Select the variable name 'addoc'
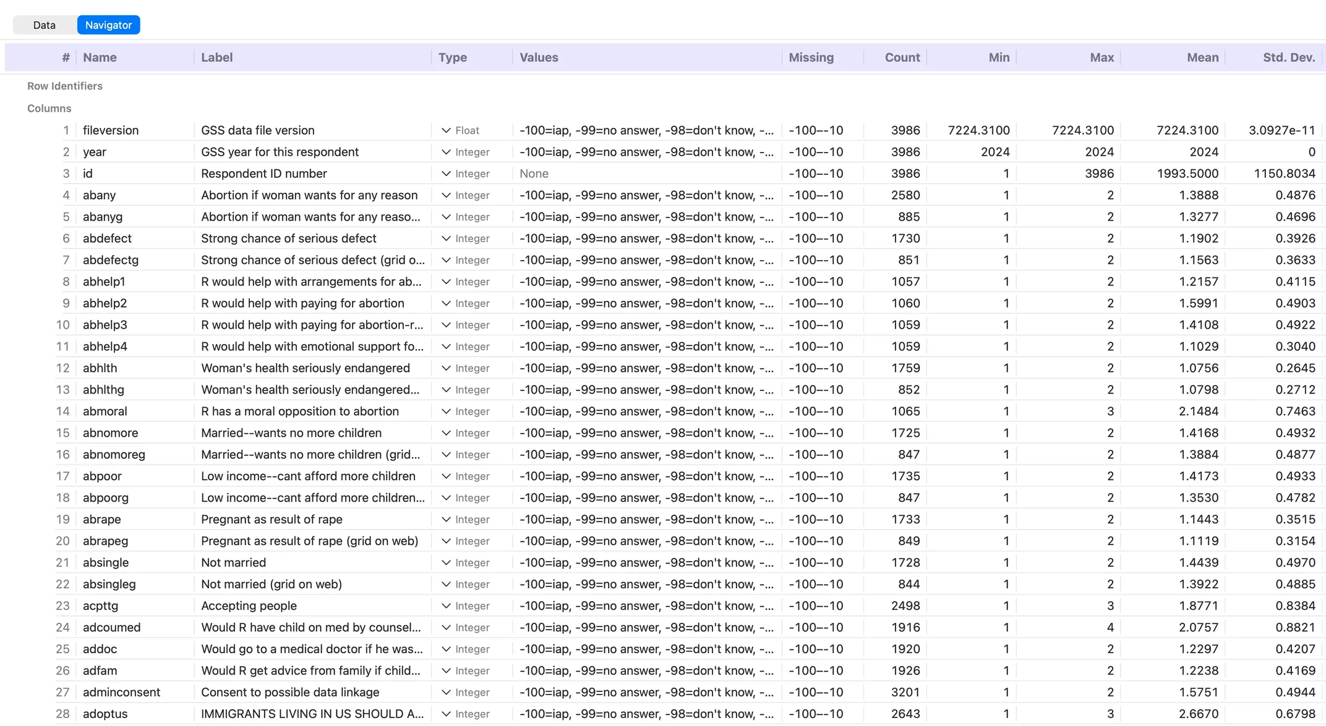The width and height of the screenshot is (1326, 726). [100, 649]
